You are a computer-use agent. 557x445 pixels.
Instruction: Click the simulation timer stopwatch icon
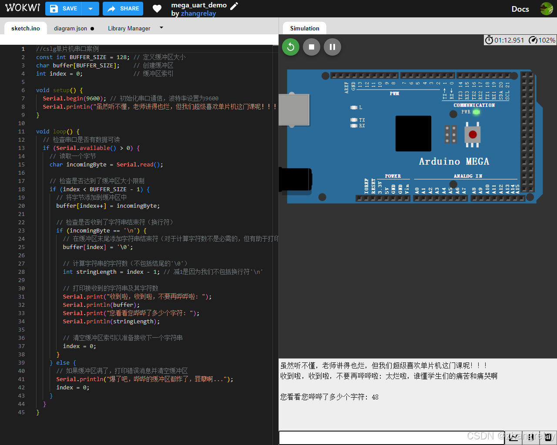pos(489,40)
